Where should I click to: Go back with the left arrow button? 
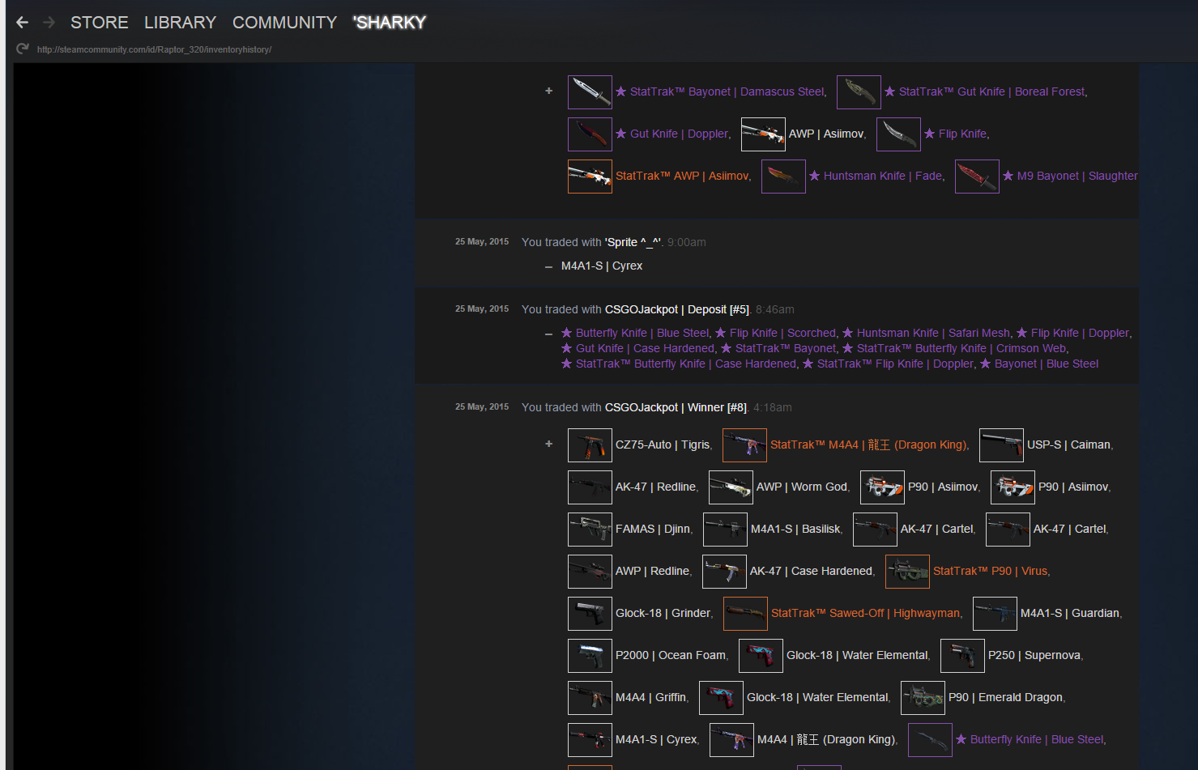(x=23, y=23)
